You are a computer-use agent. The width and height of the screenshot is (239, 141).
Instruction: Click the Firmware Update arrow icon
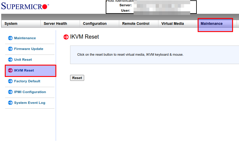tap(10, 49)
